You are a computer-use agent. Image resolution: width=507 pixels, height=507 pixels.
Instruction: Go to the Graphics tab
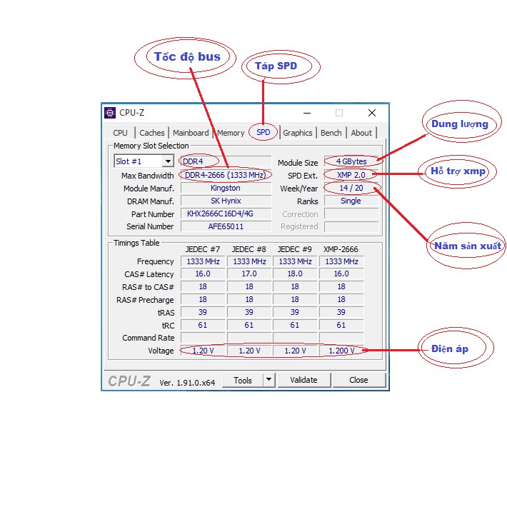(x=298, y=133)
